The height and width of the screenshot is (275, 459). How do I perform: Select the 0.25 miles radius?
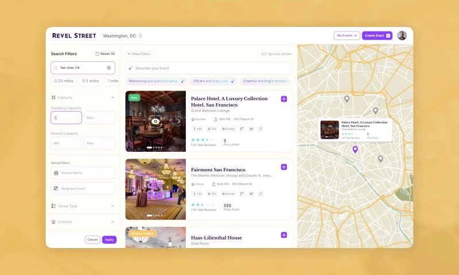click(x=64, y=81)
